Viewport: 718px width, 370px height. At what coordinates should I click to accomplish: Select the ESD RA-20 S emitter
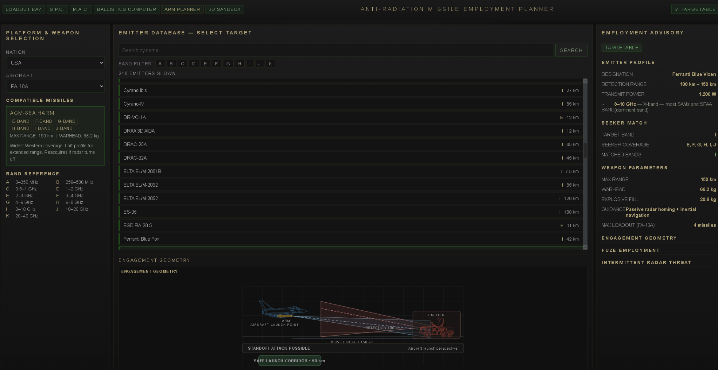351,226
